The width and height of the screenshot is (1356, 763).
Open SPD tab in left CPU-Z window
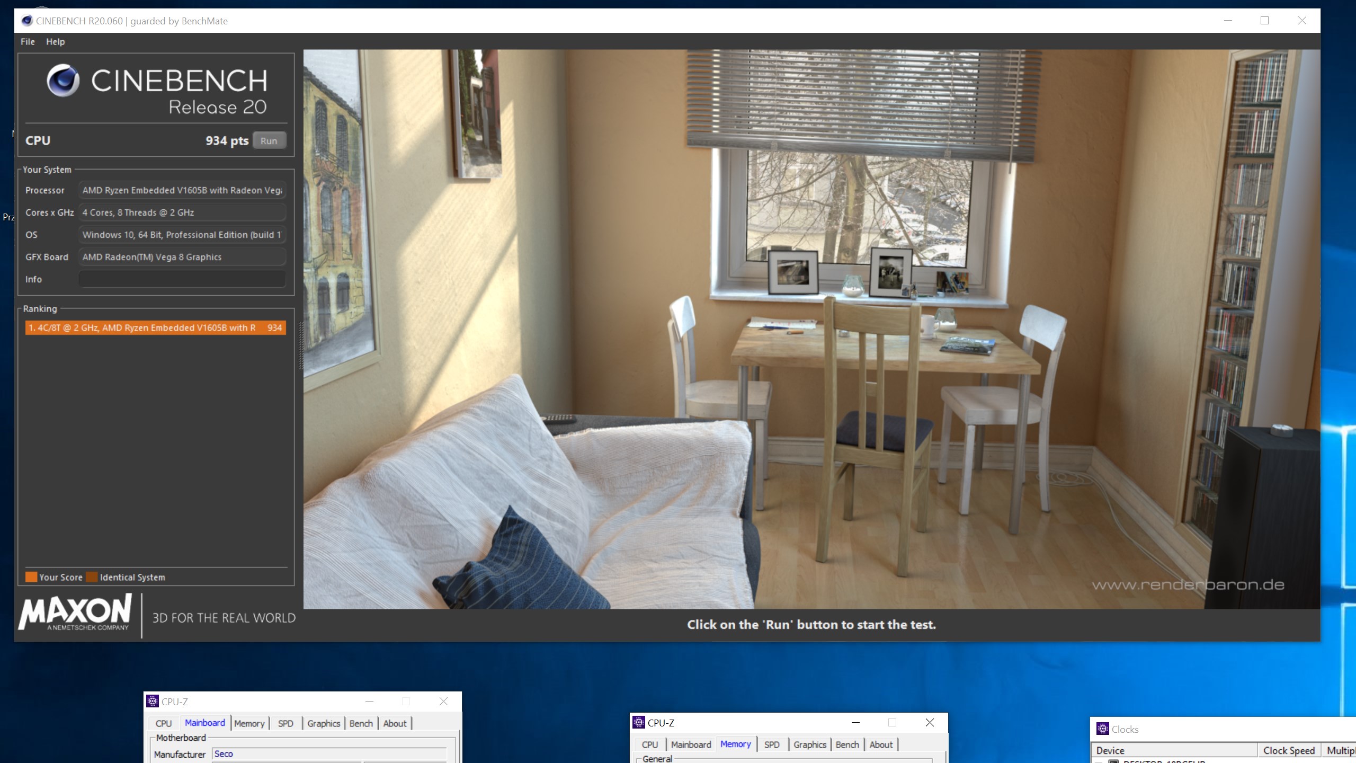tap(286, 724)
